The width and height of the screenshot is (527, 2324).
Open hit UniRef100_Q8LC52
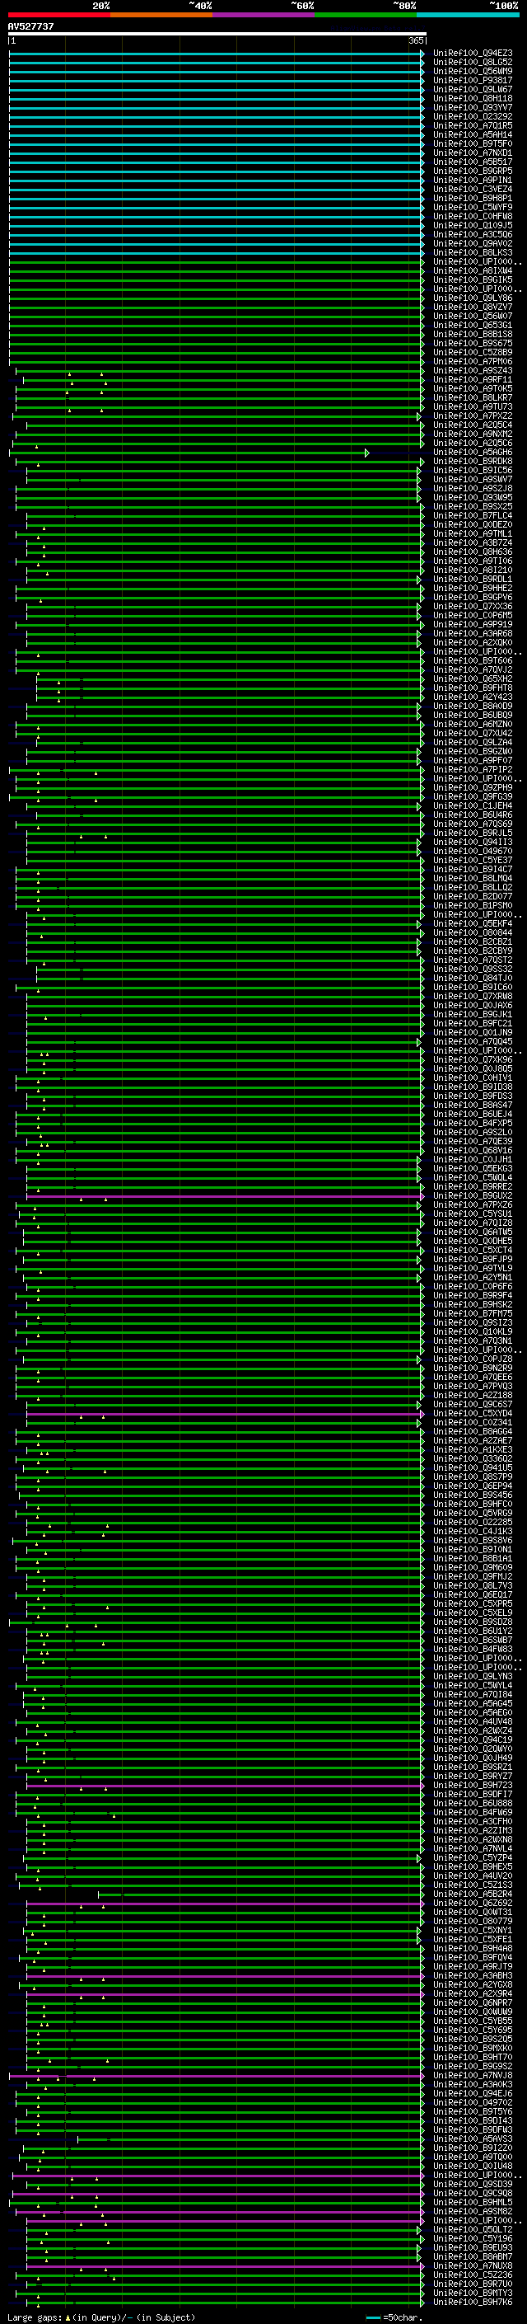[x=473, y=63]
